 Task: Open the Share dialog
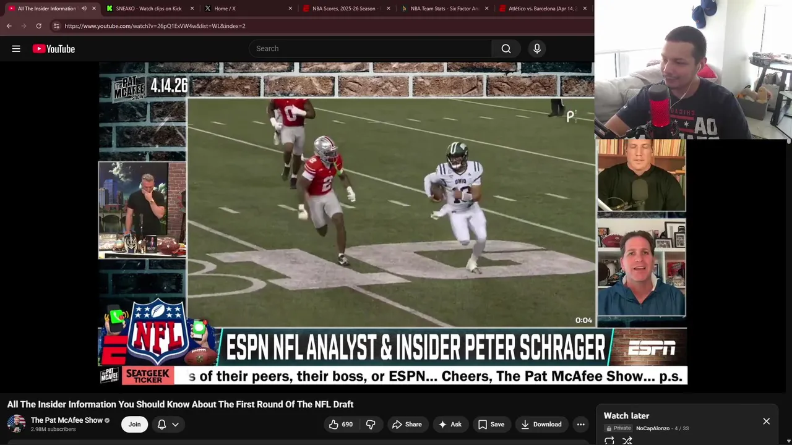[x=407, y=424]
